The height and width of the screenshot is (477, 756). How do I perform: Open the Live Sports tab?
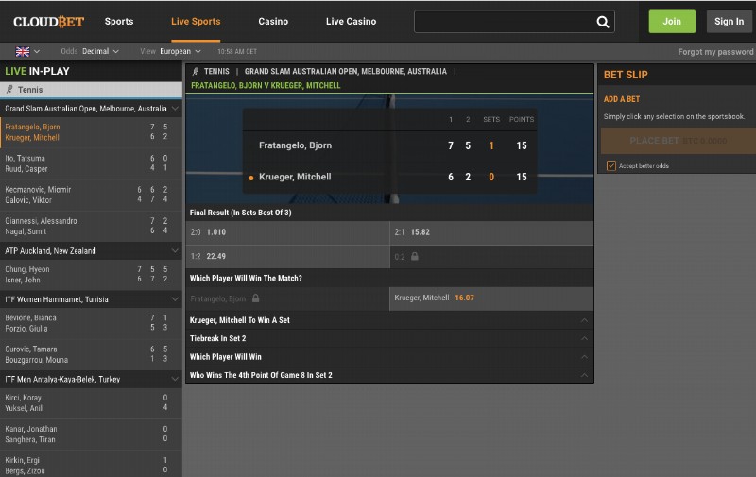pos(196,21)
